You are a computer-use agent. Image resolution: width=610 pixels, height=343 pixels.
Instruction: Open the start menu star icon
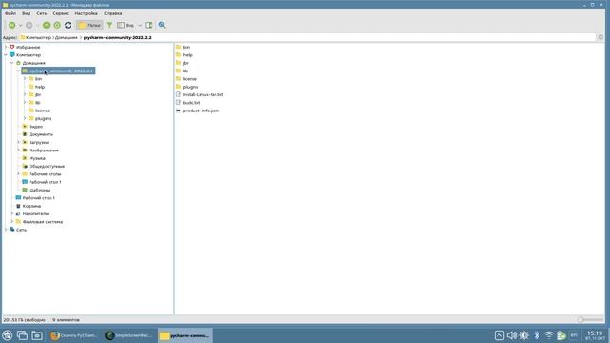[x=7, y=335]
